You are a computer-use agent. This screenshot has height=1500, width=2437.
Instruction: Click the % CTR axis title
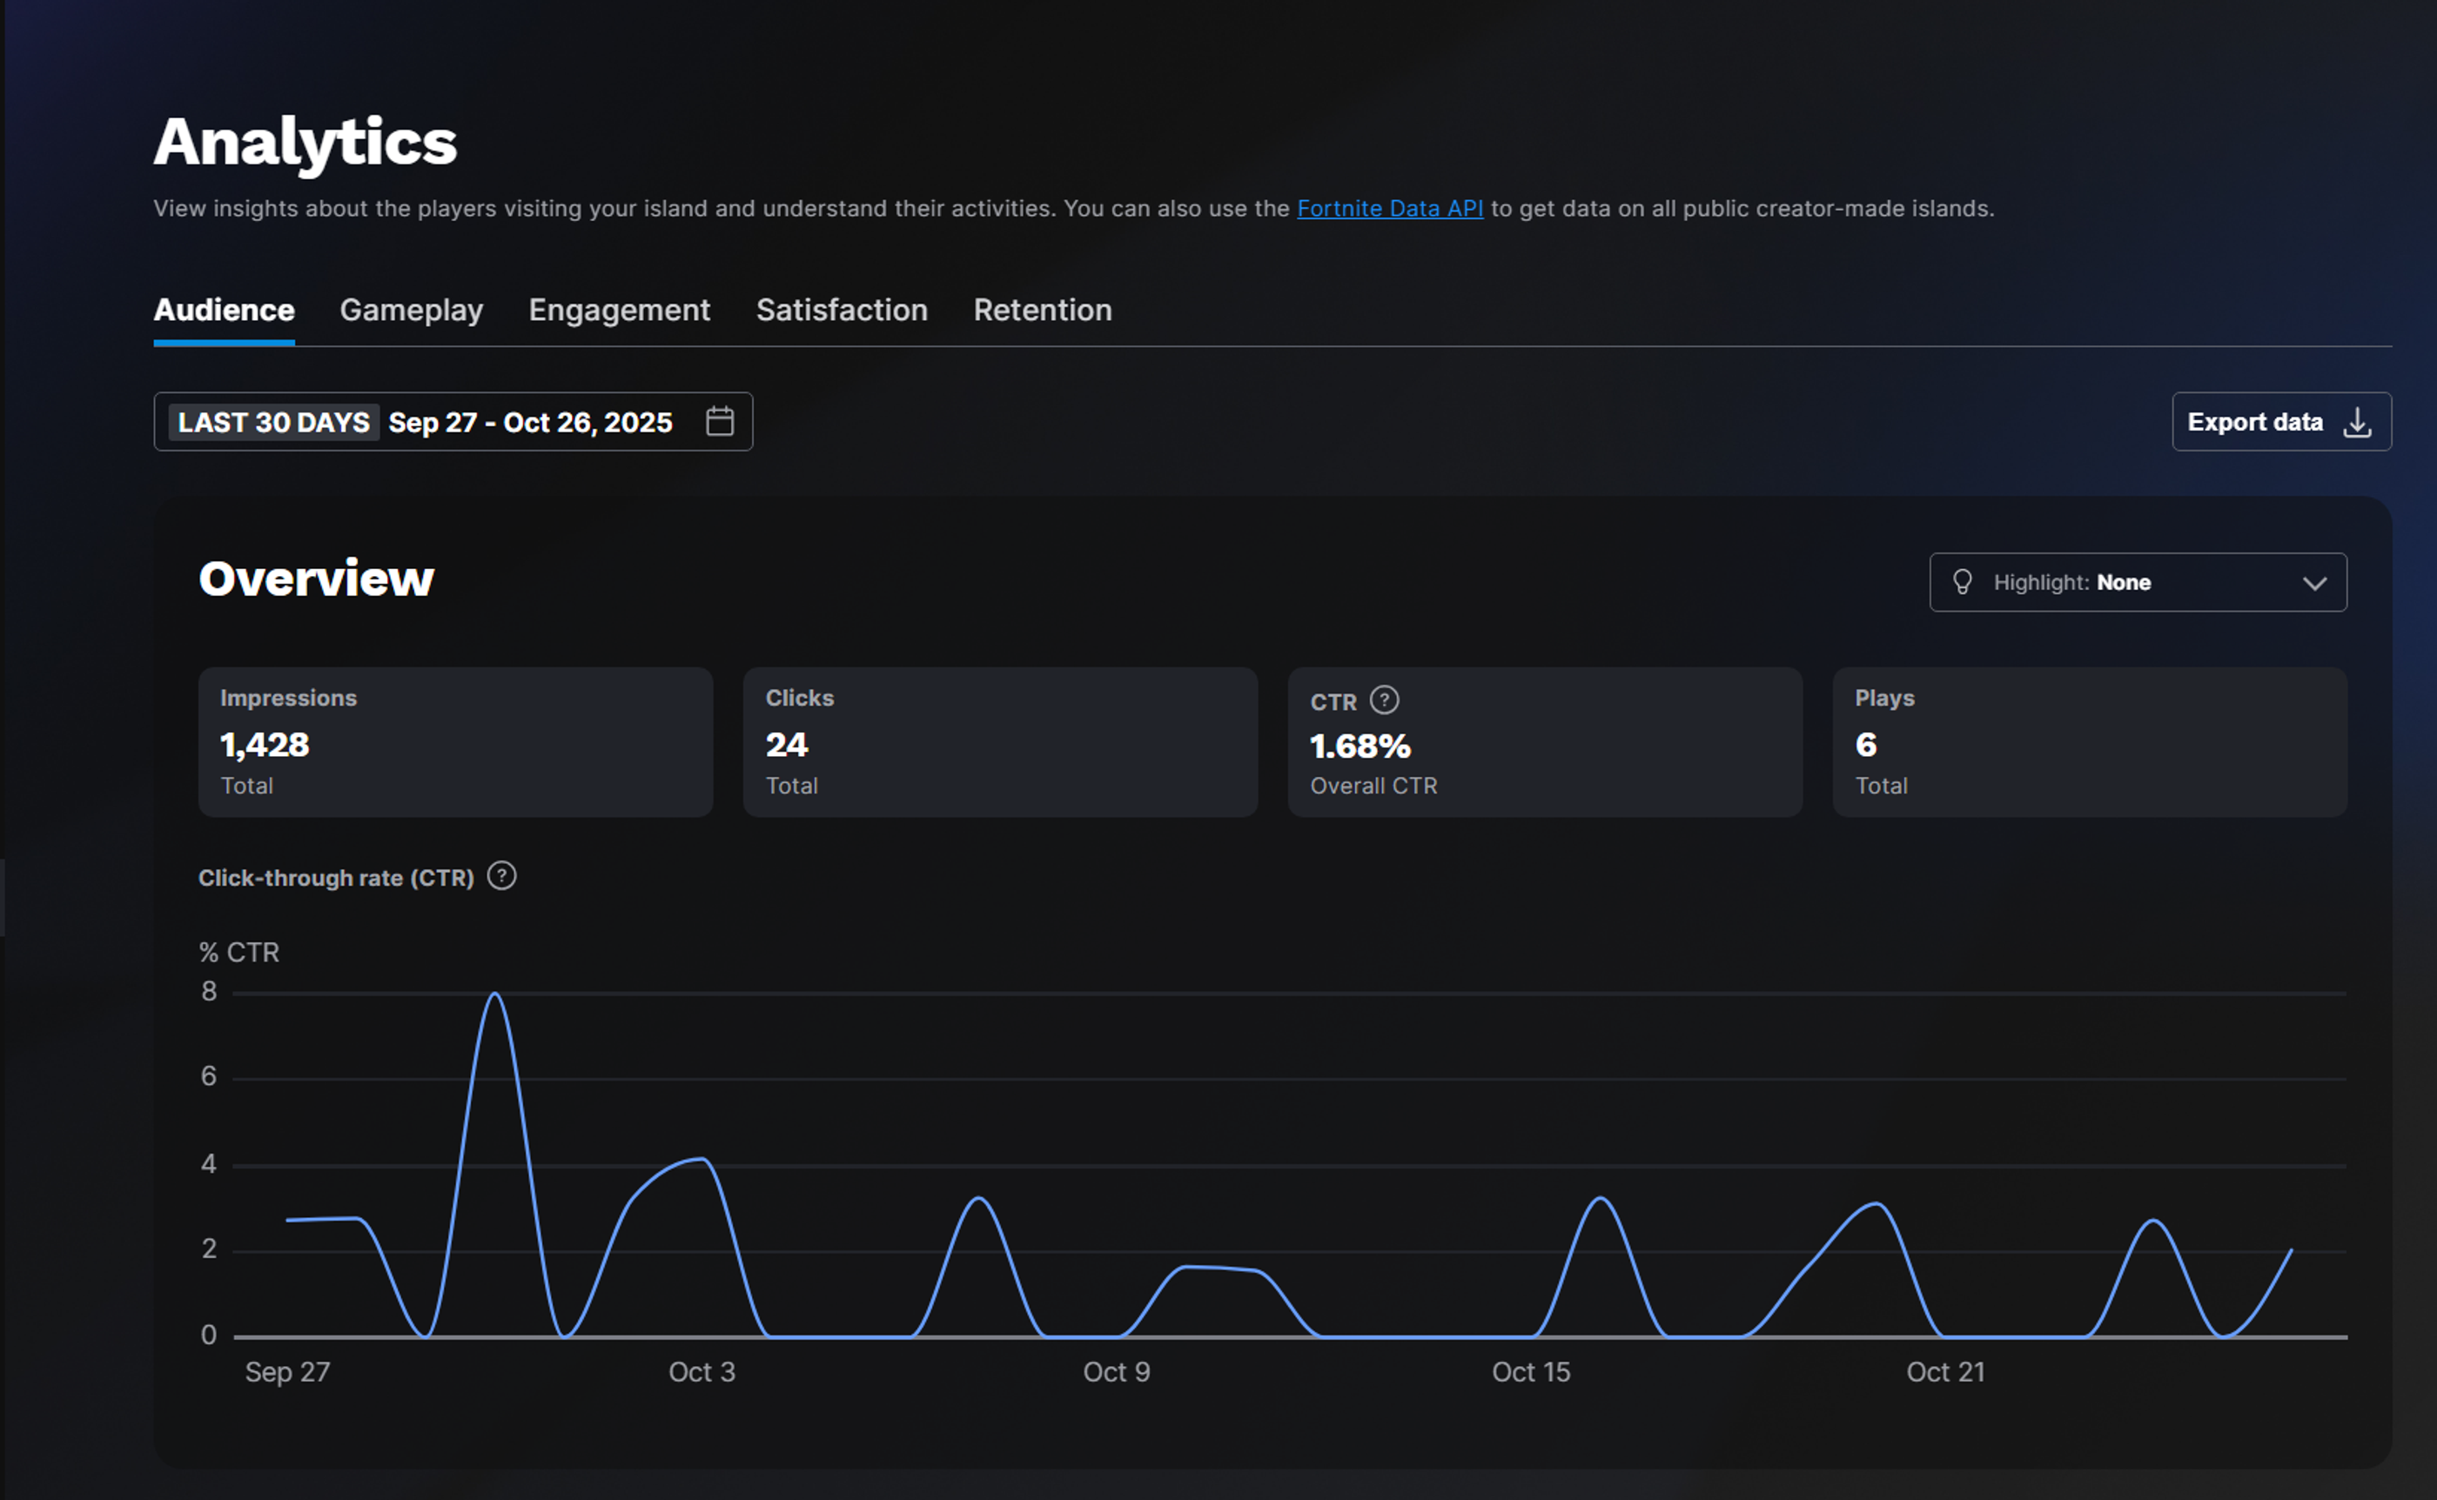click(x=239, y=953)
